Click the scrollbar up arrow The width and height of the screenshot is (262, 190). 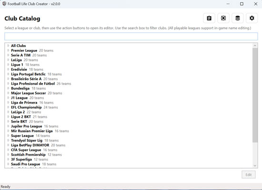tap(255, 46)
